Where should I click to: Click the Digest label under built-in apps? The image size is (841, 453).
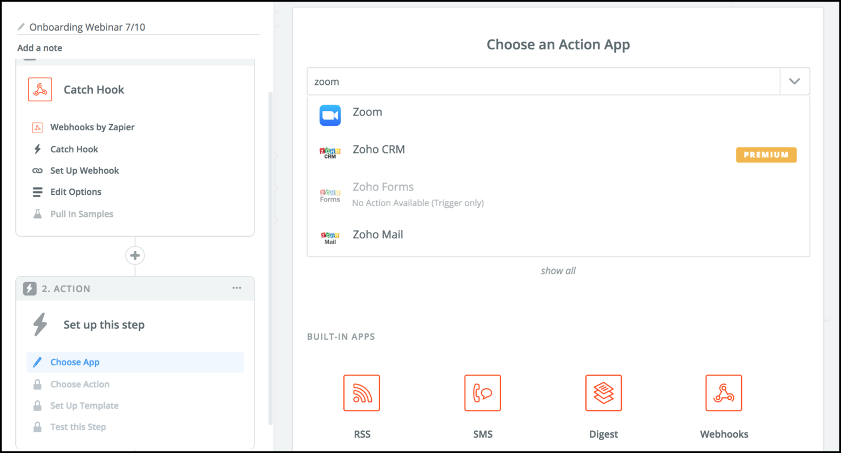[x=604, y=434]
